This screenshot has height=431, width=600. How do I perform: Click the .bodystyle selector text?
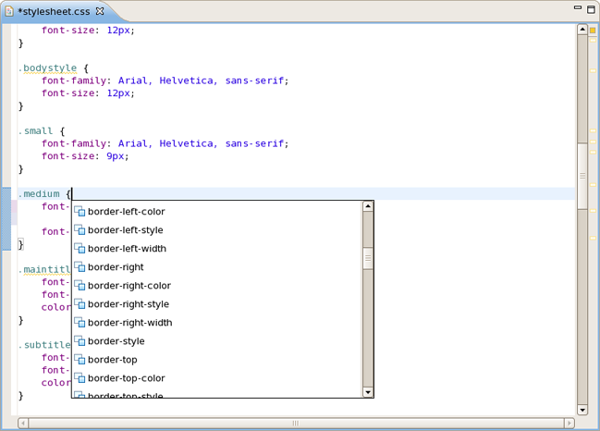tap(48, 68)
